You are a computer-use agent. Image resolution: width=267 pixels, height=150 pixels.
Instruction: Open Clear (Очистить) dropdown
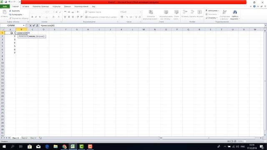click(212, 18)
